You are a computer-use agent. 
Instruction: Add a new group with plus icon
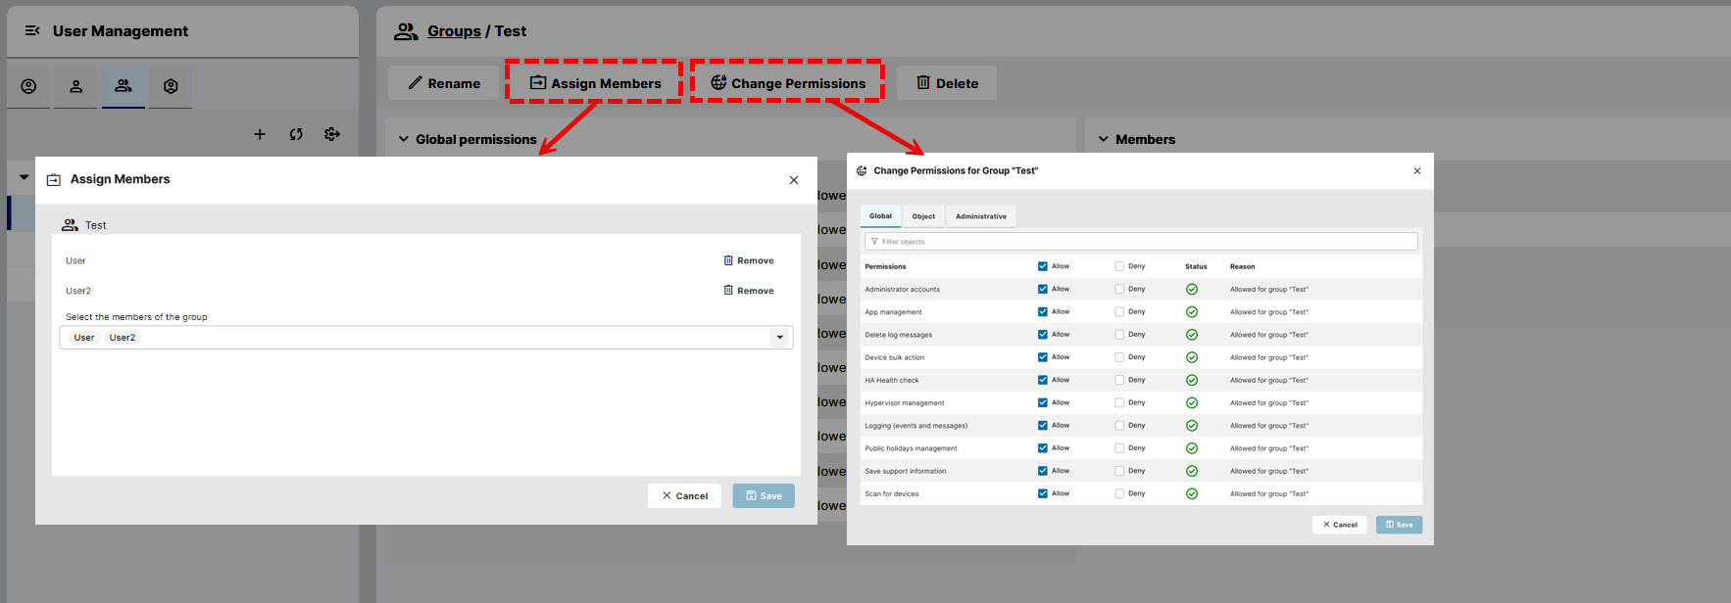[x=260, y=134]
